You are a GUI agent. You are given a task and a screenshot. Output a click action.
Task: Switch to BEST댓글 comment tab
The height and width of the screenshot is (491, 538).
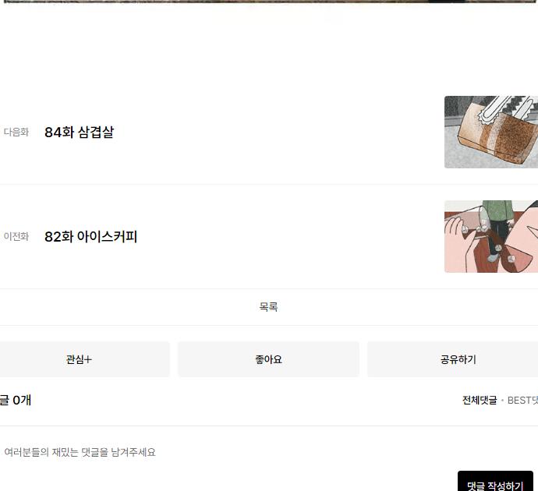pos(522,400)
